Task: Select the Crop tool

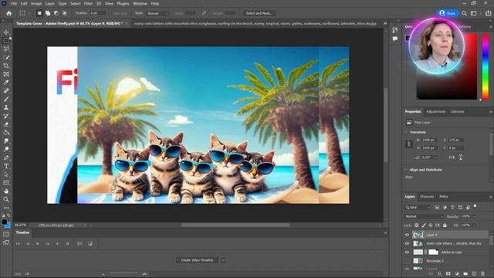Action: coord(6,66)
